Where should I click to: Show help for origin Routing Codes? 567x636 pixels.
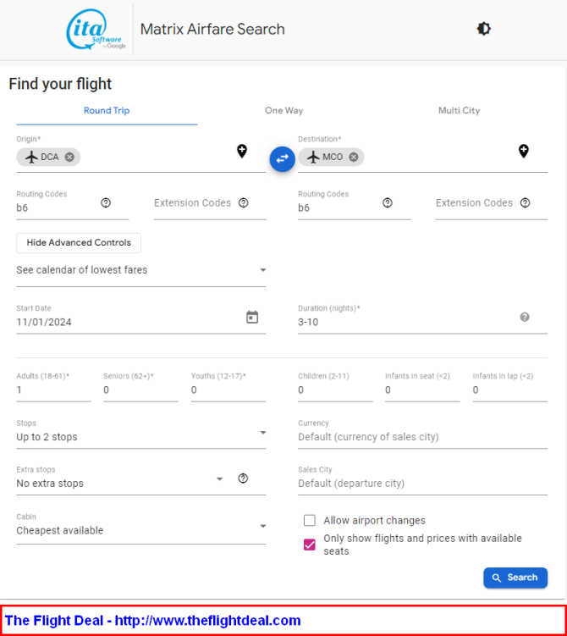pyautogui.click(x=106, y=202)
